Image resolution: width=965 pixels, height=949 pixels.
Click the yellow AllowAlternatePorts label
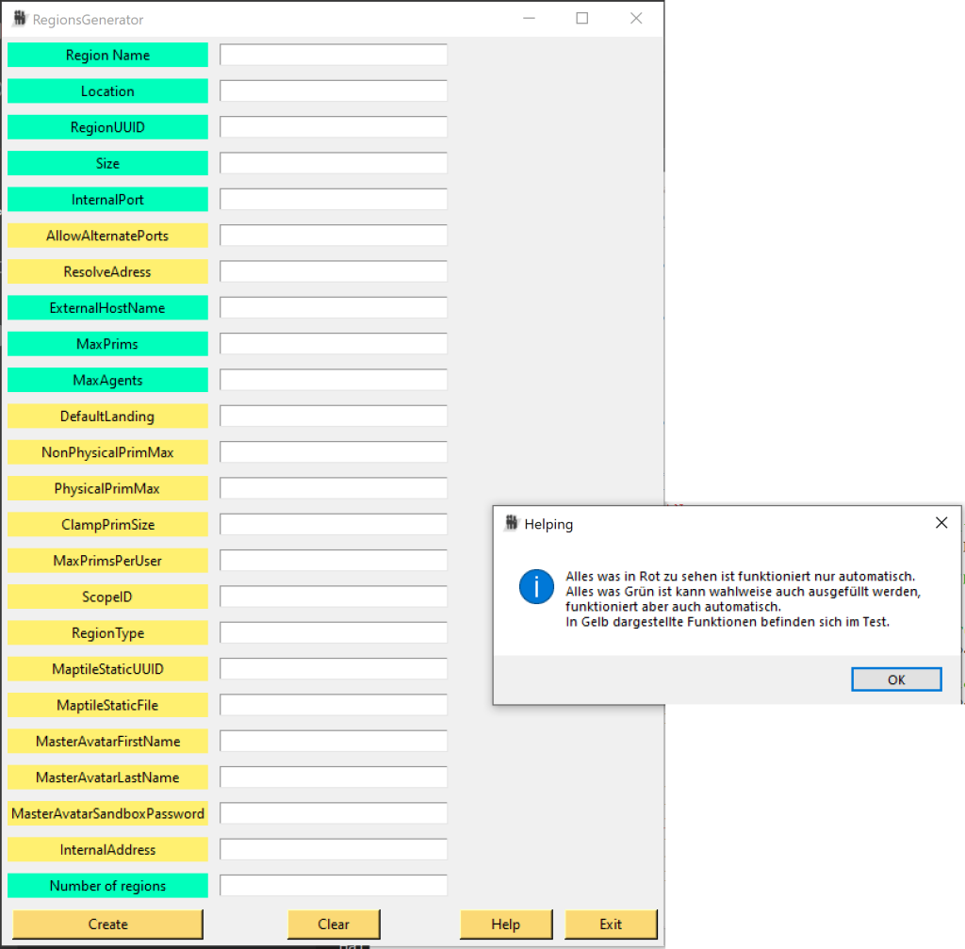click(x=107, y=236)
